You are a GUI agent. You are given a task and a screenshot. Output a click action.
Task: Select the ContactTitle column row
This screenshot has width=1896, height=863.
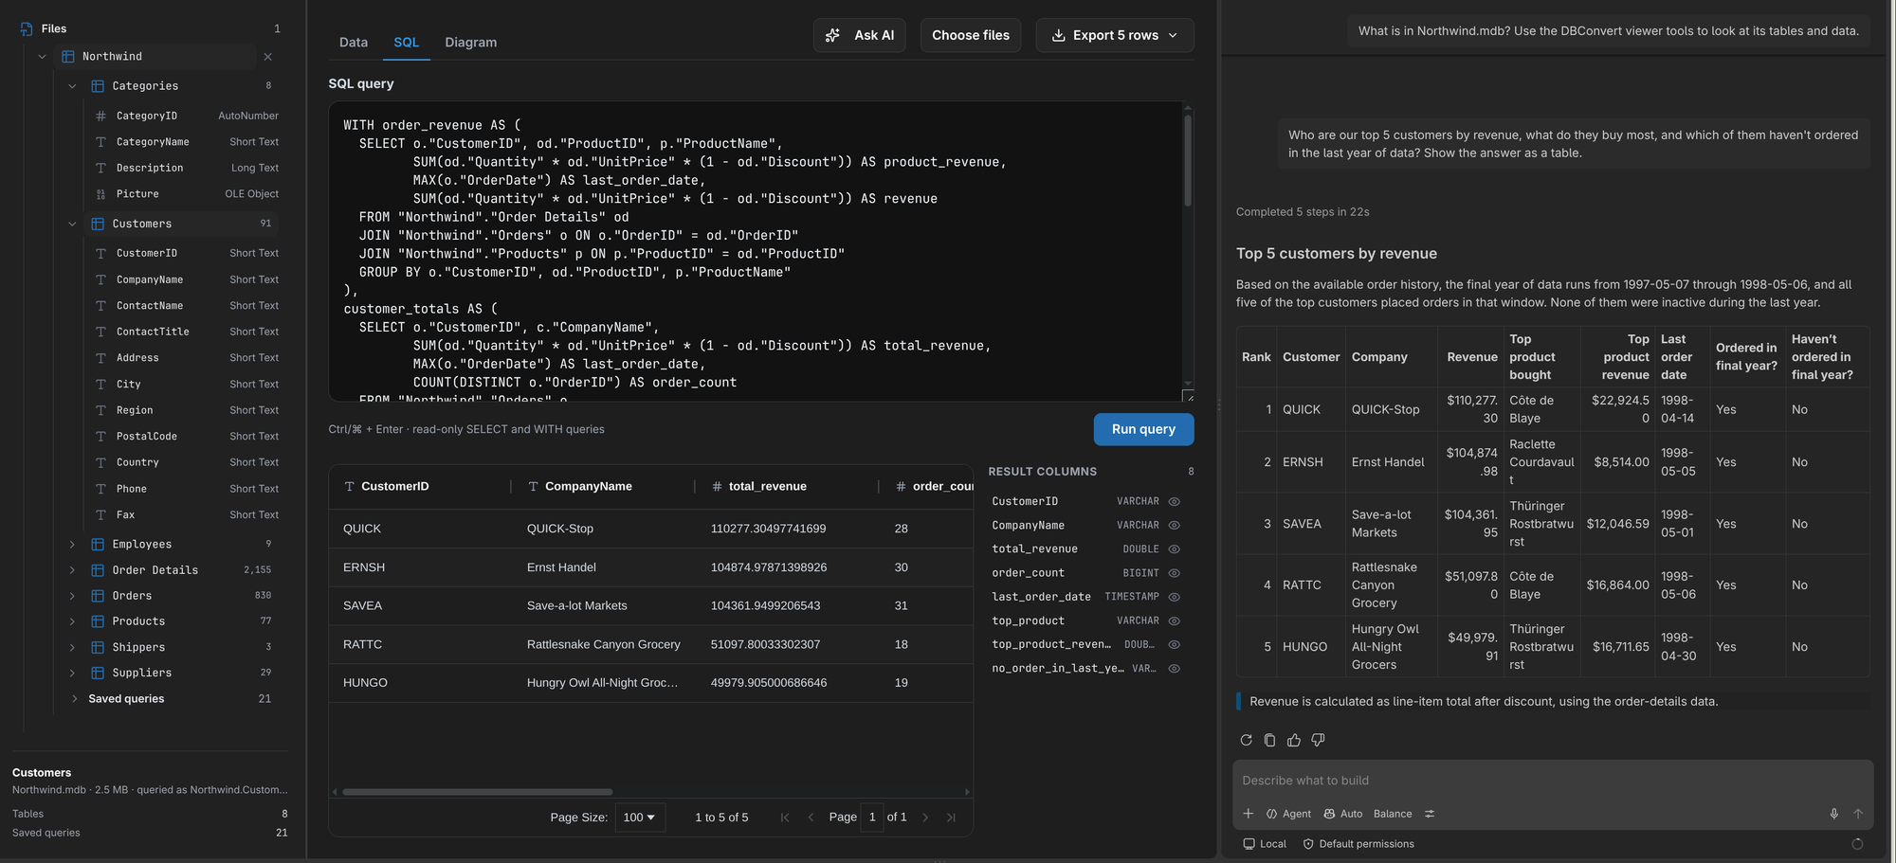point(187,332)
